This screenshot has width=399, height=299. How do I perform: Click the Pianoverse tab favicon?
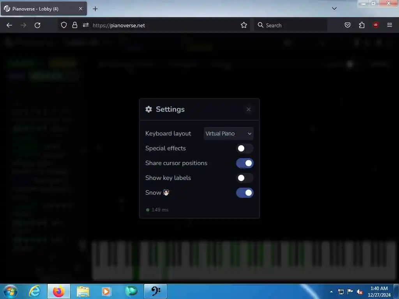[x=7, y=9]
